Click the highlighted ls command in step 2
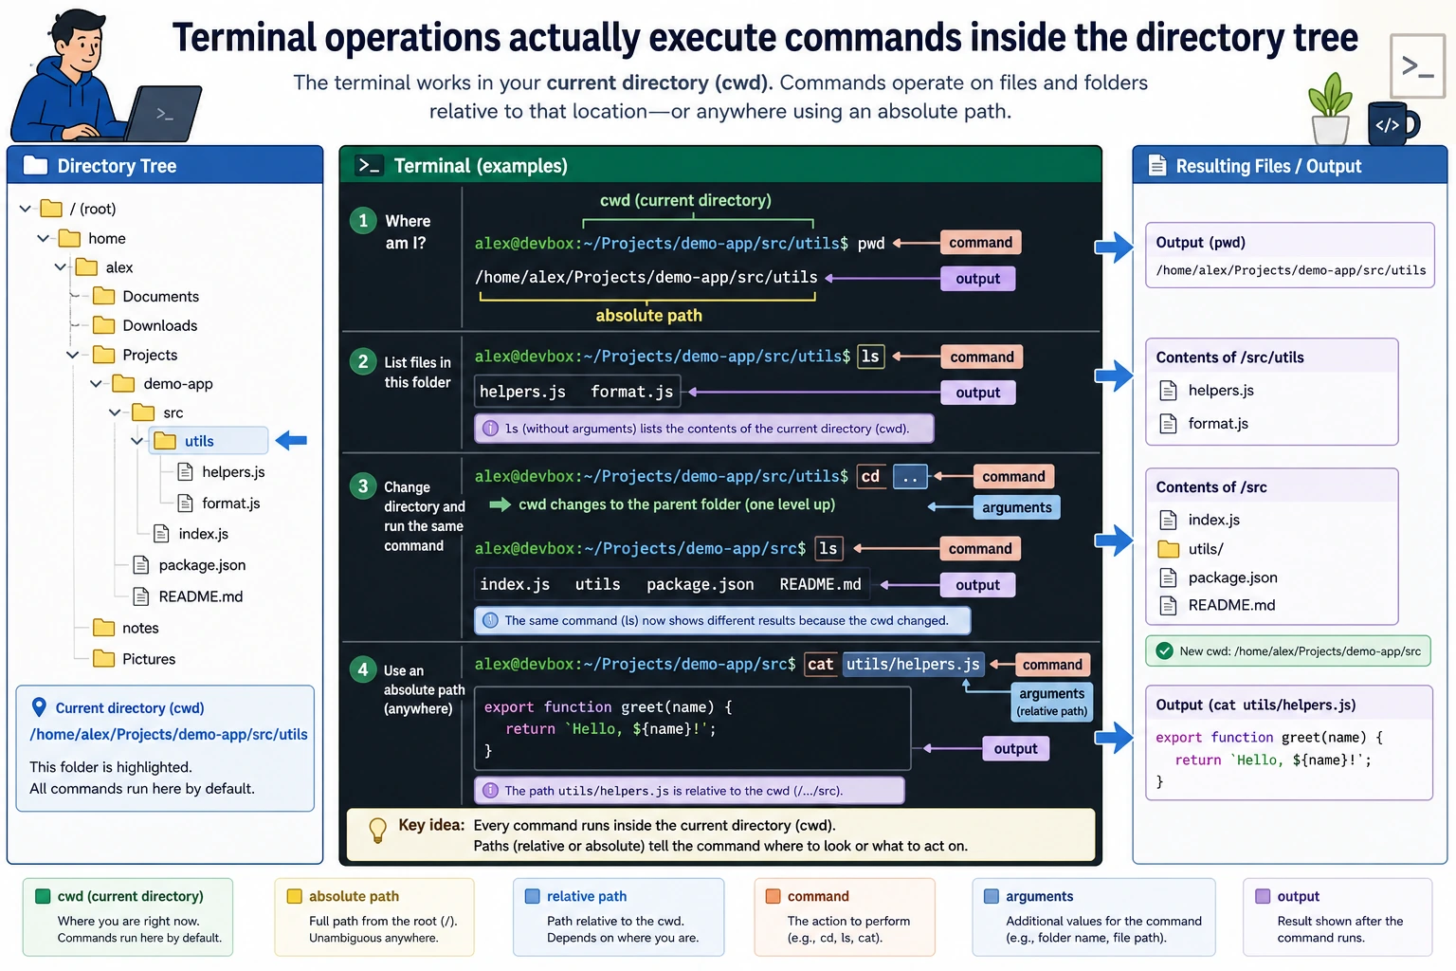1456x971 pixels. [870, 357]
